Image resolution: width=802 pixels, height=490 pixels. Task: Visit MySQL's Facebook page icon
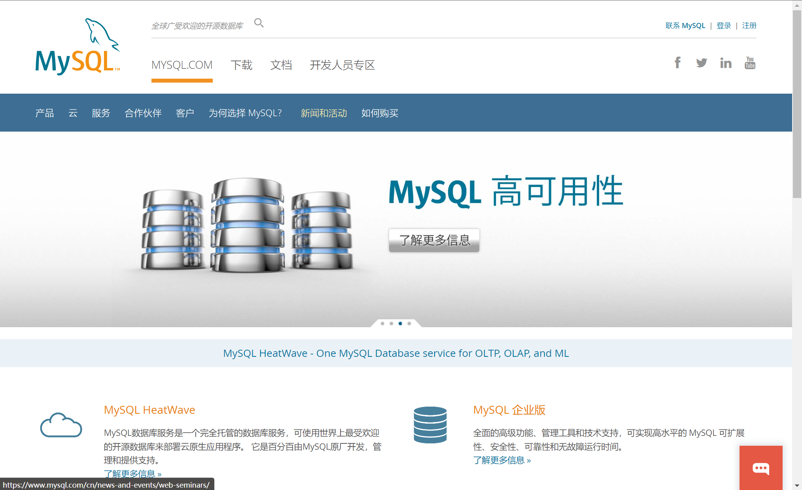pyautogui.click(x=677, y=62)
